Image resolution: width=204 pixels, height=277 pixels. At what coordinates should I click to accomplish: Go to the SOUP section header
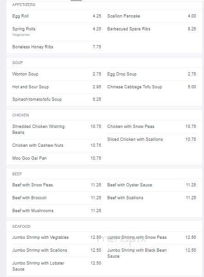coord(17,63)
